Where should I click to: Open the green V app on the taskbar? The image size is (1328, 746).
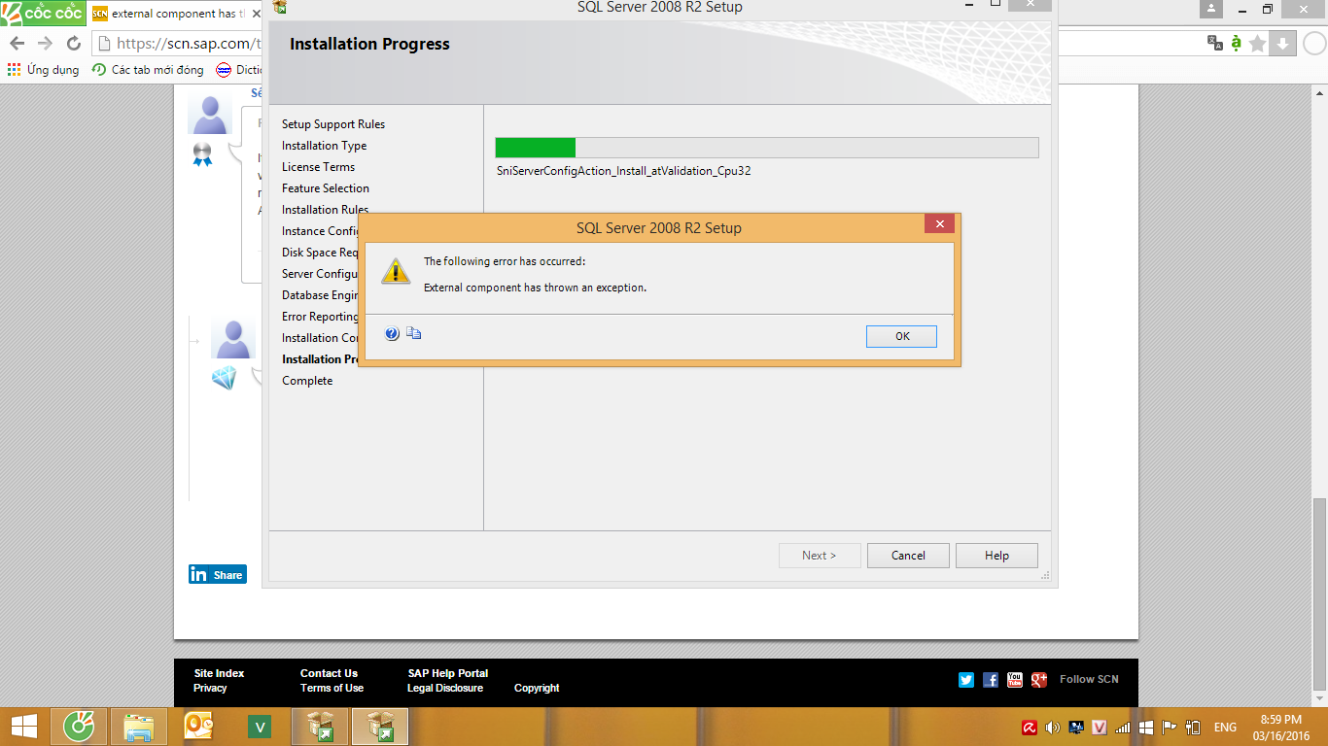click(x=260, y=727)
